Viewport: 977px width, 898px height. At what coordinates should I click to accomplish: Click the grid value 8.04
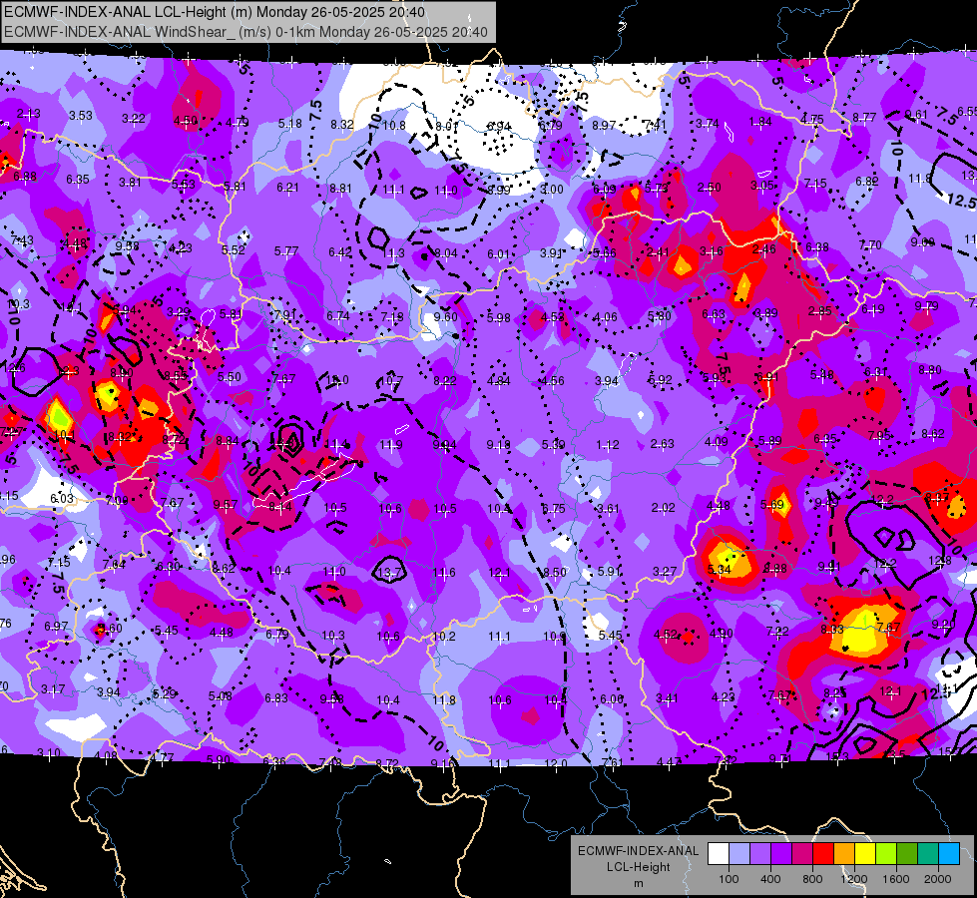tap(445, 253)
